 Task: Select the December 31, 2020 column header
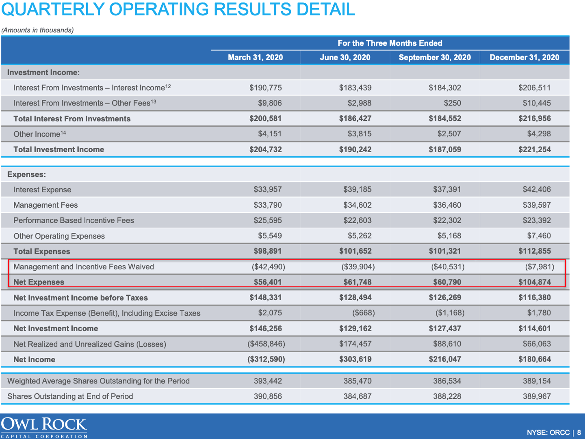coord(524,57)
